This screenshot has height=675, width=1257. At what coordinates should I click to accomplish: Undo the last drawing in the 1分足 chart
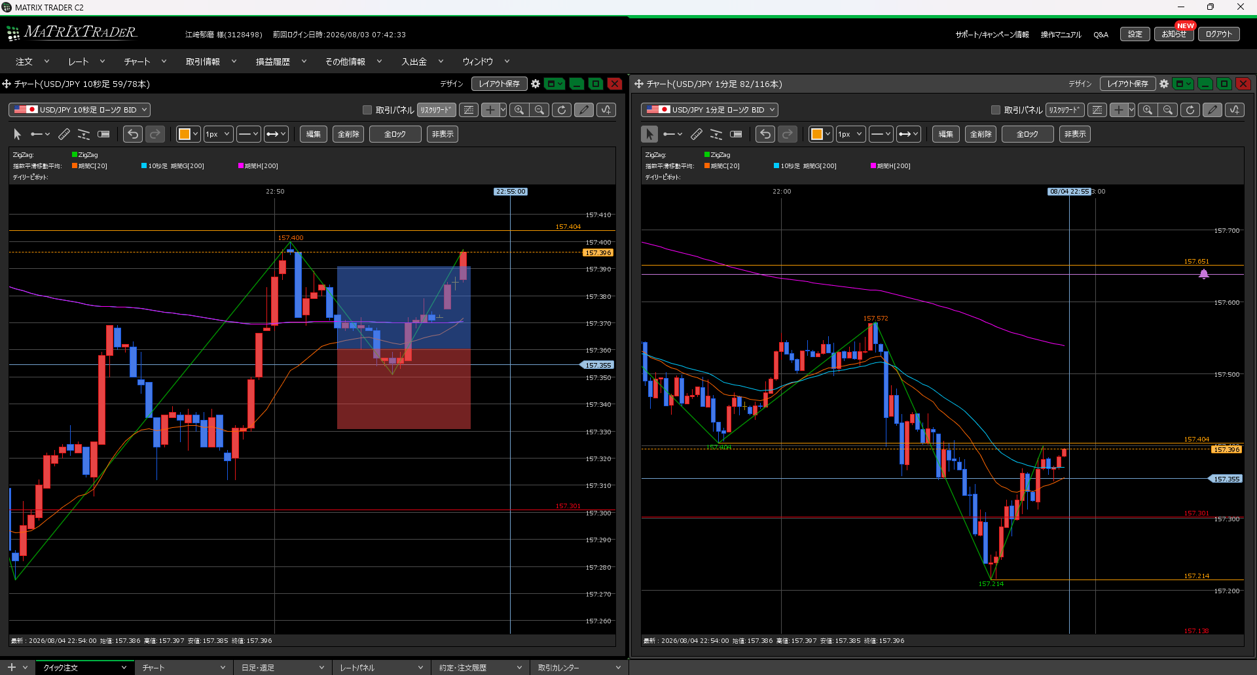pyautogui.click(x=765, y=134)
